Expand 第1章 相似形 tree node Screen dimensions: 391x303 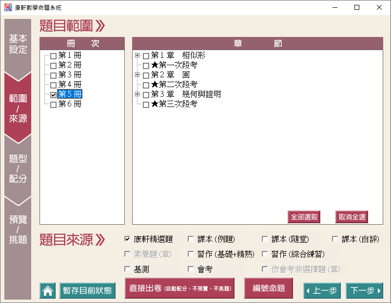137,55
